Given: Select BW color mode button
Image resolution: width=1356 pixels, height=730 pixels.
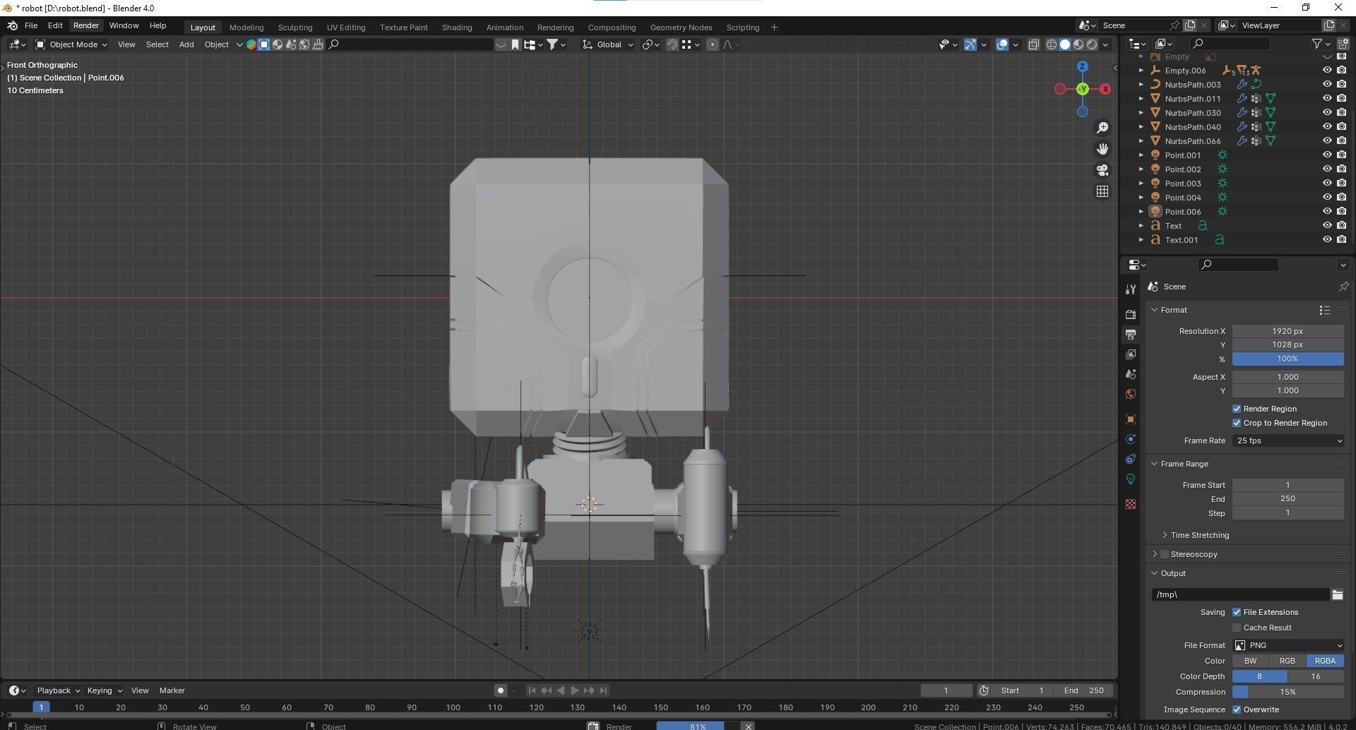Looking at the screenshot, I should coord(1251,661).
